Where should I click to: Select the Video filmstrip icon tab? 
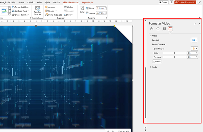pos(171,29)
